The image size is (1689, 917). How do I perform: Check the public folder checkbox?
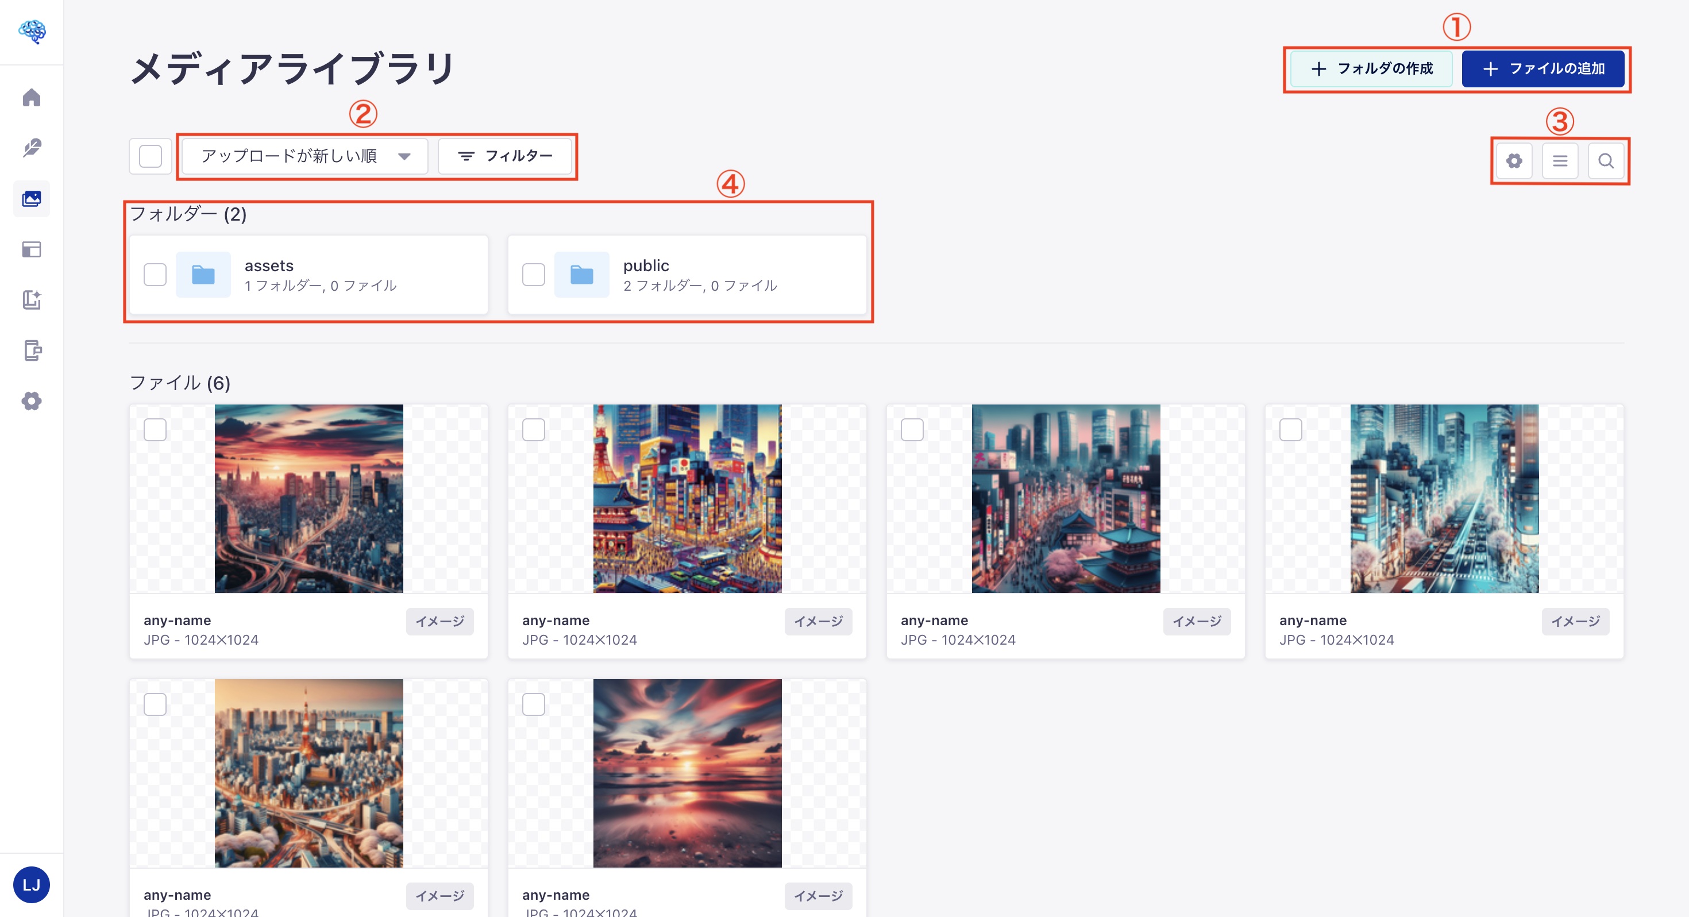click(534, 274)
